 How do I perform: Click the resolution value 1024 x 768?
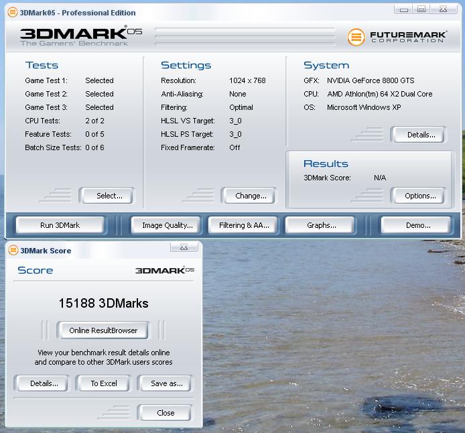[x=247, y=80]
